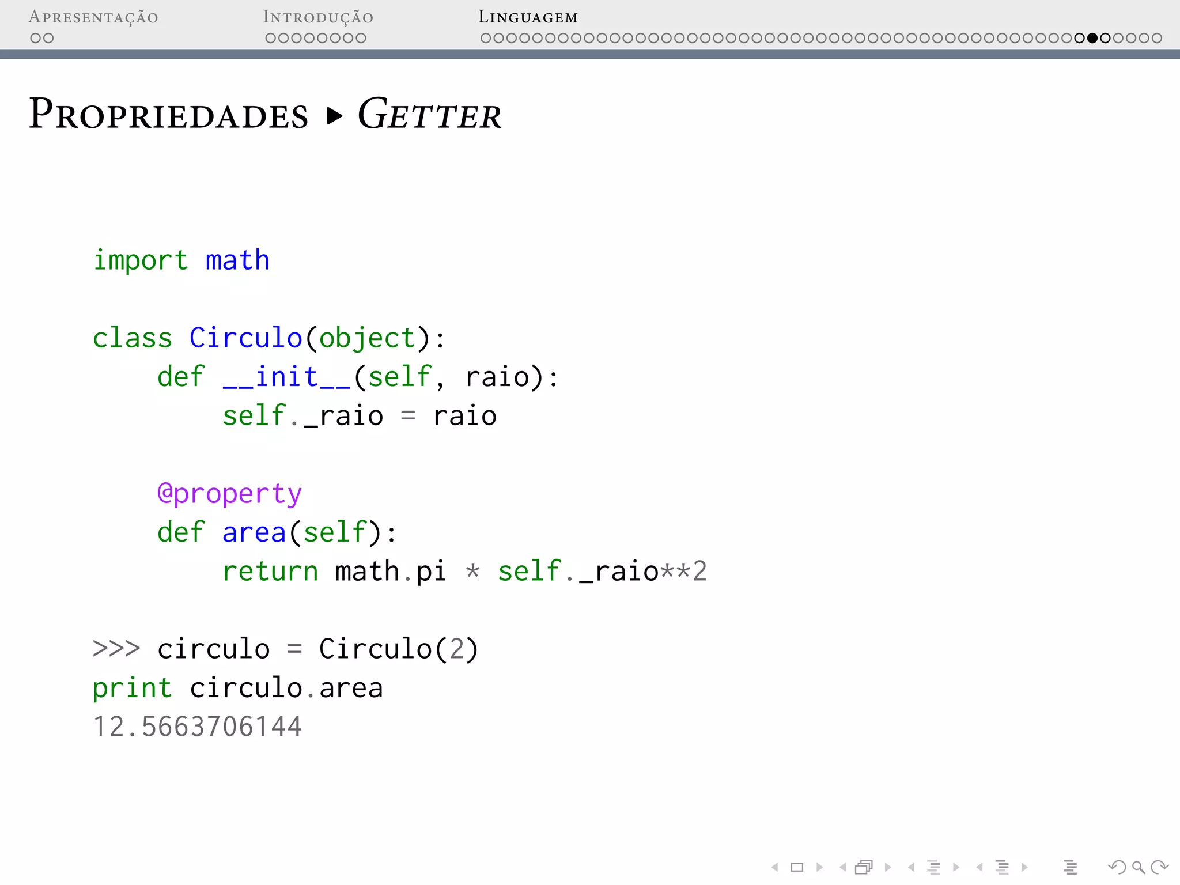Select first slide circle under Apresentação
Viewport: 1180px width, 885px height.
tap(36, 39)
